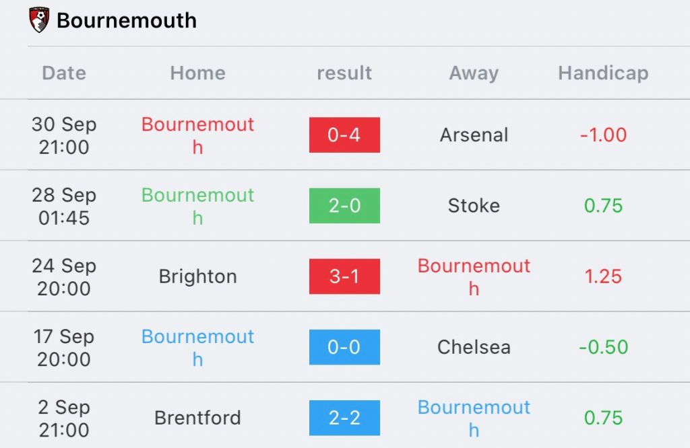Select Stoke away team

click(x=474, y=206)
